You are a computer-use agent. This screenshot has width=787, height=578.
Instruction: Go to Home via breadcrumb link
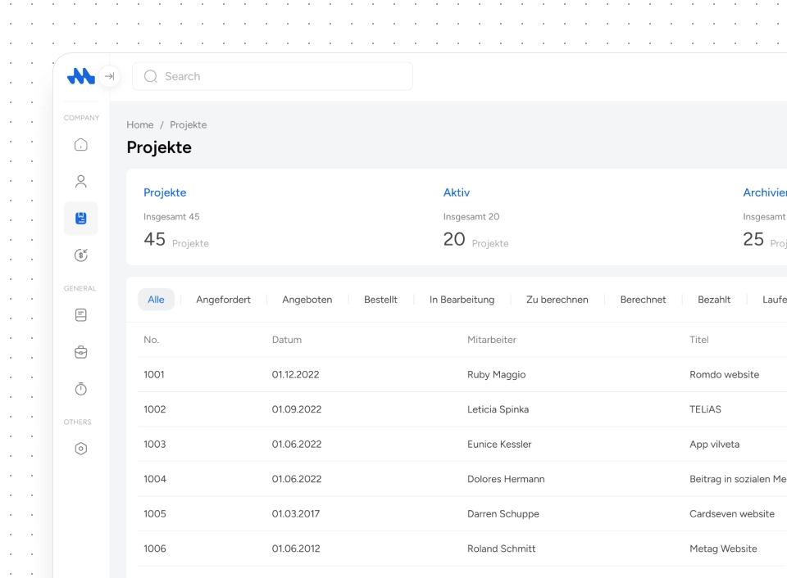pos(140,124)
